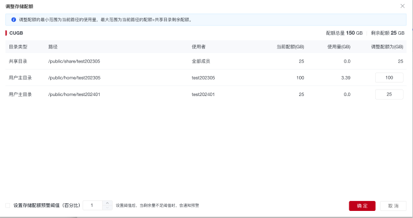Screen dimensions: 413x218
Task: Click the test202401 user cell
Action: (203, 94)
